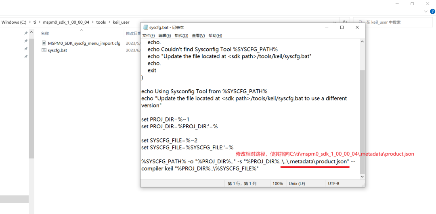The width and height of the screenshot is (436, 214).
Task: Click the 'exit' line in Notepad
Action: (x=152, y=70)
